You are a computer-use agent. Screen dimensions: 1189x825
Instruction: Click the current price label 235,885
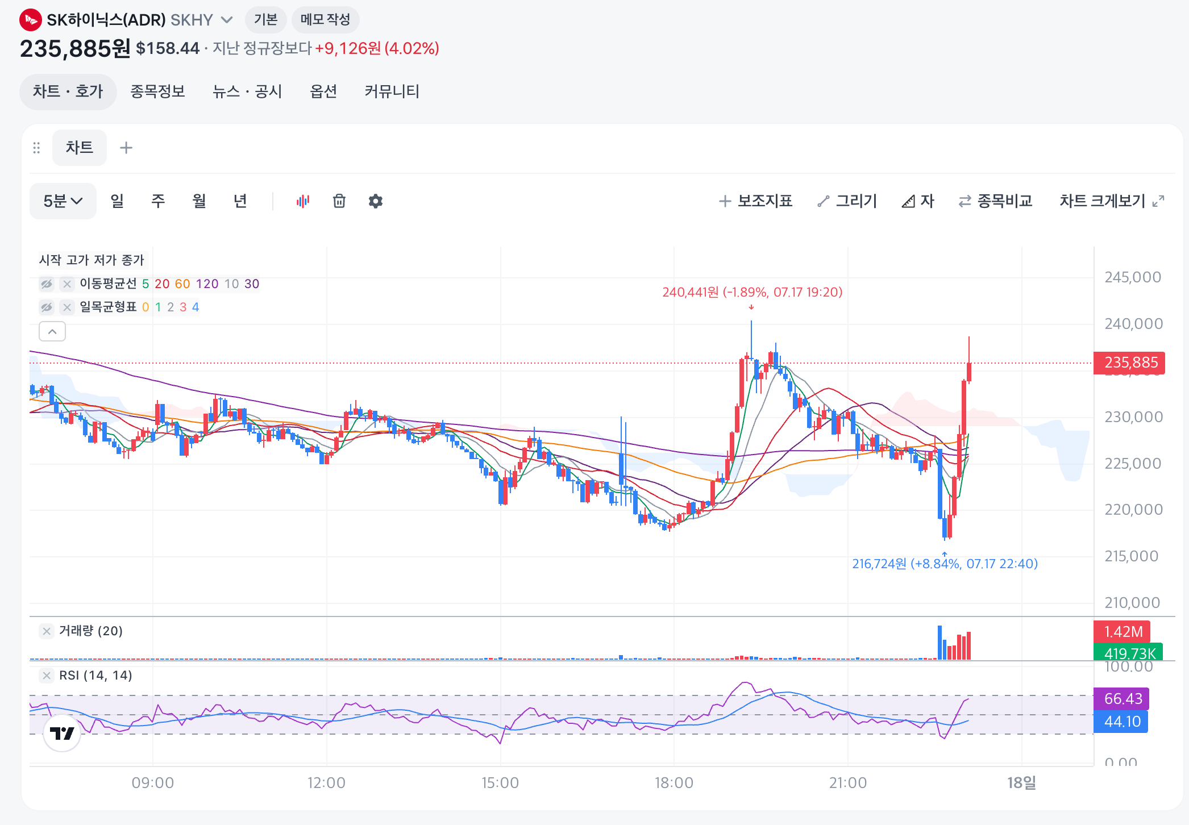[1129, 363]
